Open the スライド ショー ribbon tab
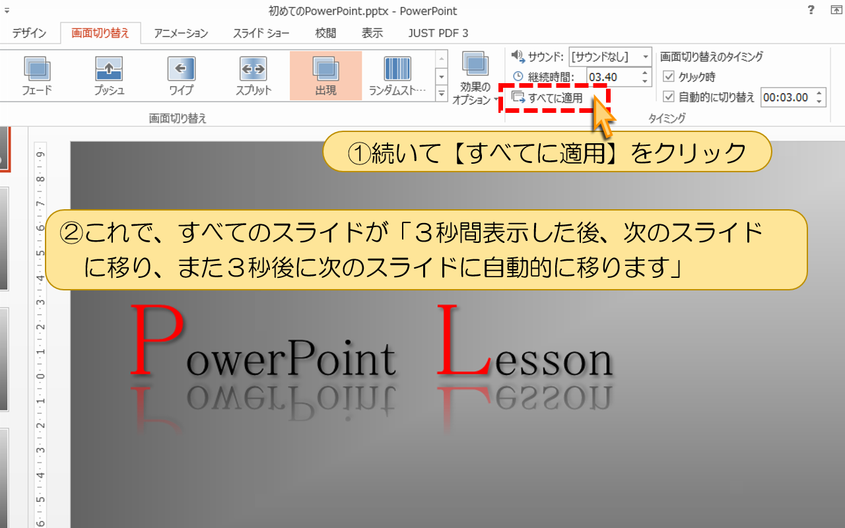The image size is (845, 528). 261,33
